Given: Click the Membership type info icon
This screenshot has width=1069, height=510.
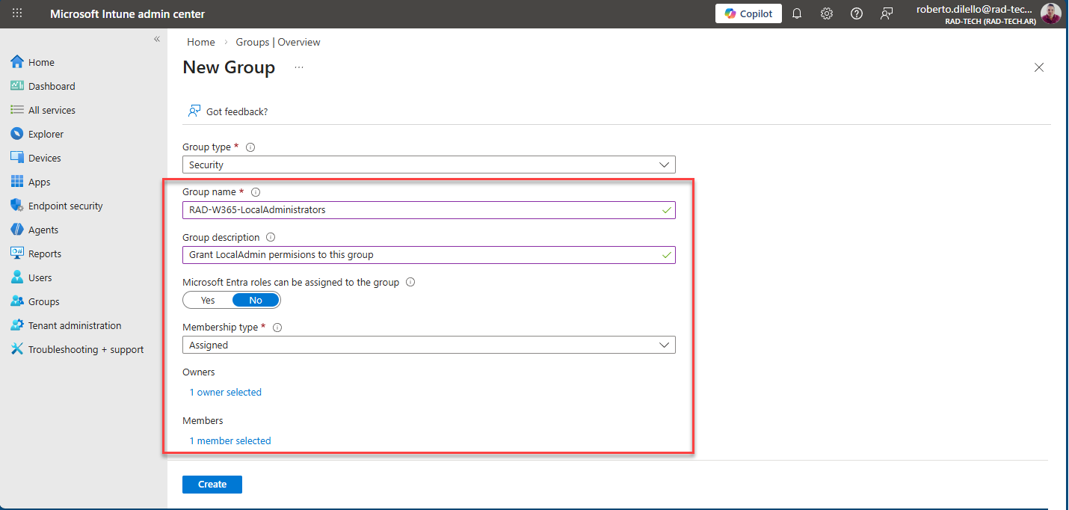Looking at the screenshot, I should click(277, 328).
